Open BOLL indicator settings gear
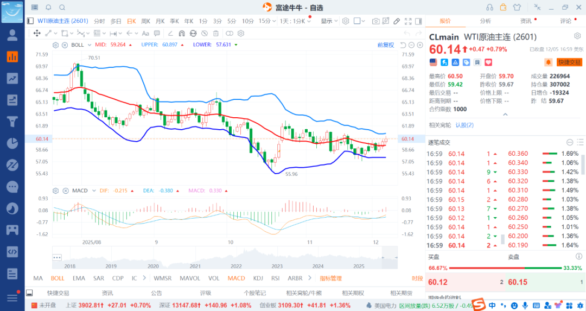 click(x=56, y=45)
